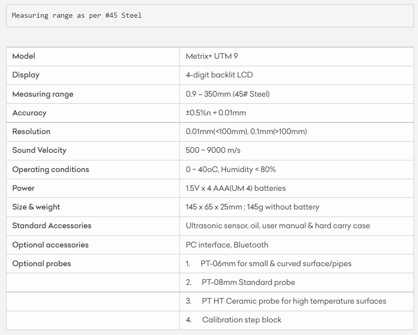The height and width of the screenshot is (335, 418).
Task: Click the '500 ~ 9000 m/s' sound velocity value
Action: point(213,150)
